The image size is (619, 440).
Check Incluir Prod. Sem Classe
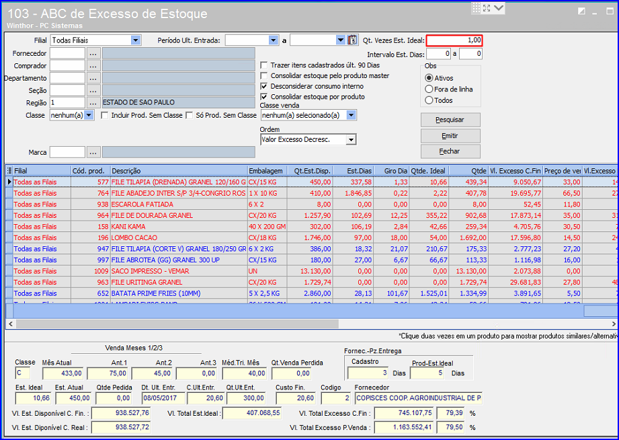coord(105,116)
